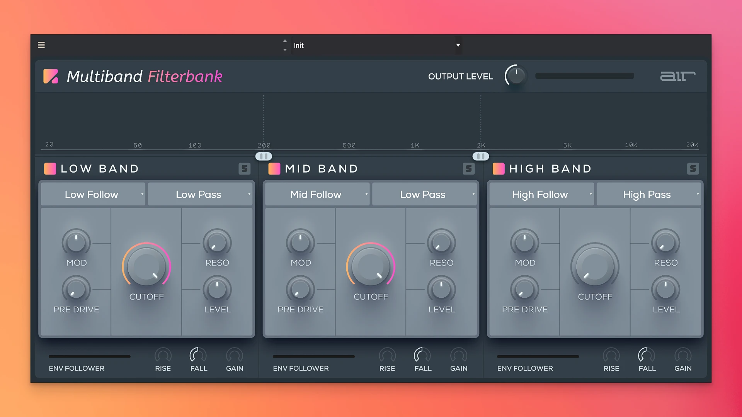
Task: Click Low Band envelope RISE knob
Action: coord(163,355)
